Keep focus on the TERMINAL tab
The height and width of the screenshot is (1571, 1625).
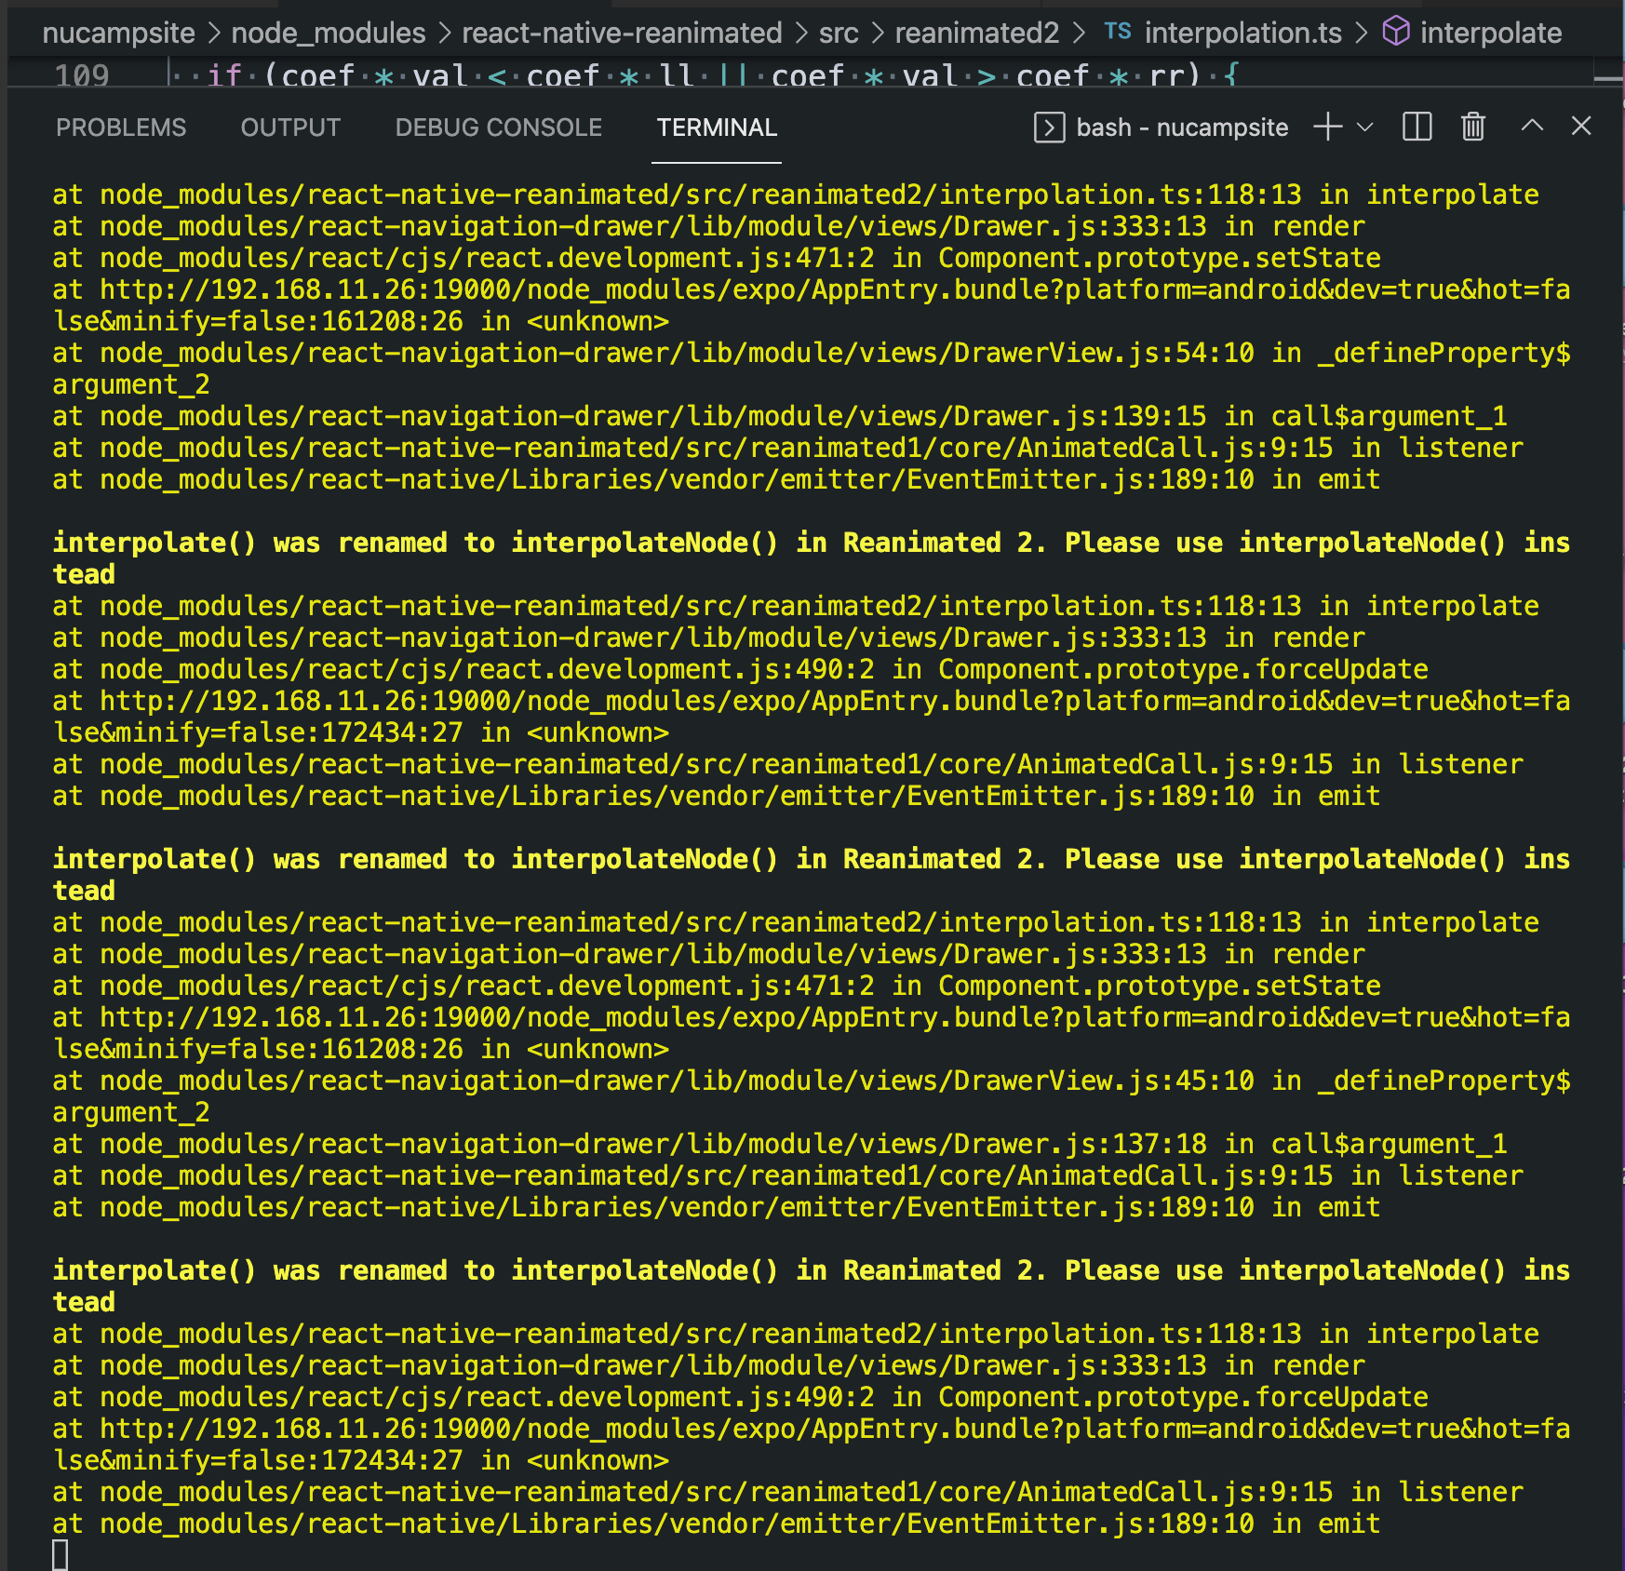click(x=716, y=128)
